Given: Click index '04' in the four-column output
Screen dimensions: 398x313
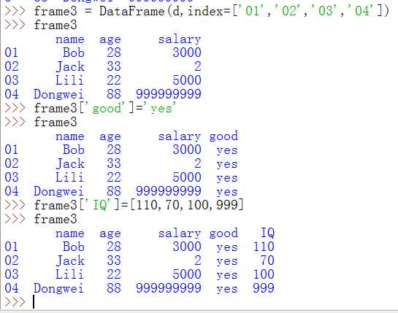Looking at the screenshot, I should [x=12, y=191].
